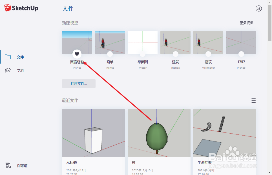Screen dimensions: 272x175
Task: Unfavorite the 百度经验 template heart
Action: click(77, 54)
